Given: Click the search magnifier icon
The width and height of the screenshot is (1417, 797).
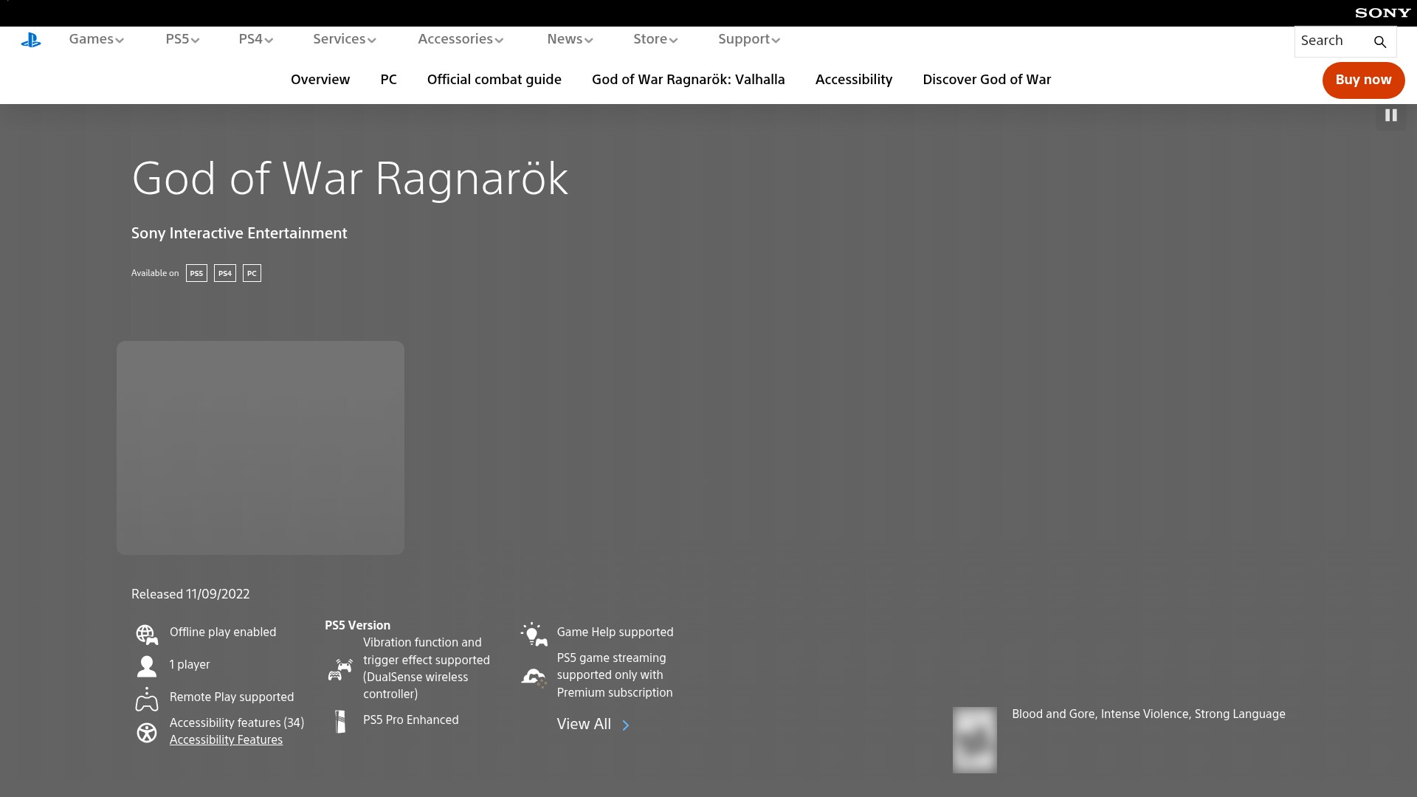Looking at the screenshot, I should pyautogui.click(x=1379, y=42).
